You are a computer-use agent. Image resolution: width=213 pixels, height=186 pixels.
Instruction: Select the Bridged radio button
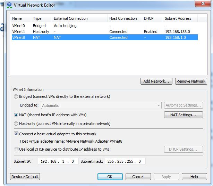[16, 96]
